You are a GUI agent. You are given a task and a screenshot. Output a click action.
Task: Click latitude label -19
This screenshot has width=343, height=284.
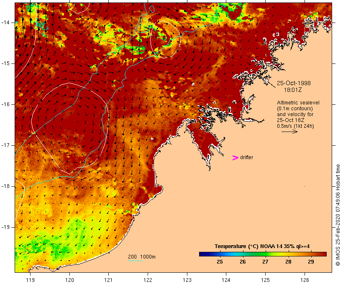(x=5, y=227)
